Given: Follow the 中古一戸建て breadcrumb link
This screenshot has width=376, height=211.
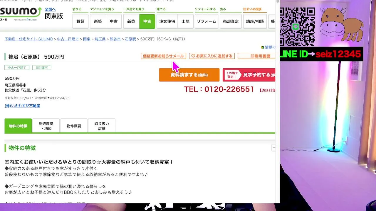Looking at the screenshot, I should (x=68, y=39).
